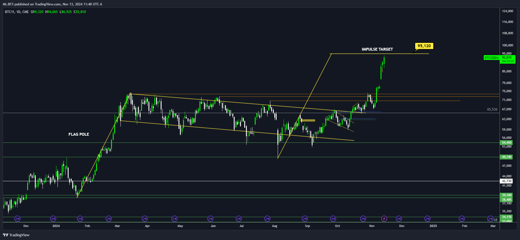
Task: Click the event marker just left of Aug
Action: coord(267,219)
